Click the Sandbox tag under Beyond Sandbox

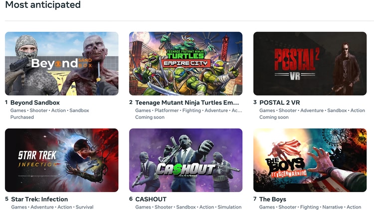[x=79, y=110]
